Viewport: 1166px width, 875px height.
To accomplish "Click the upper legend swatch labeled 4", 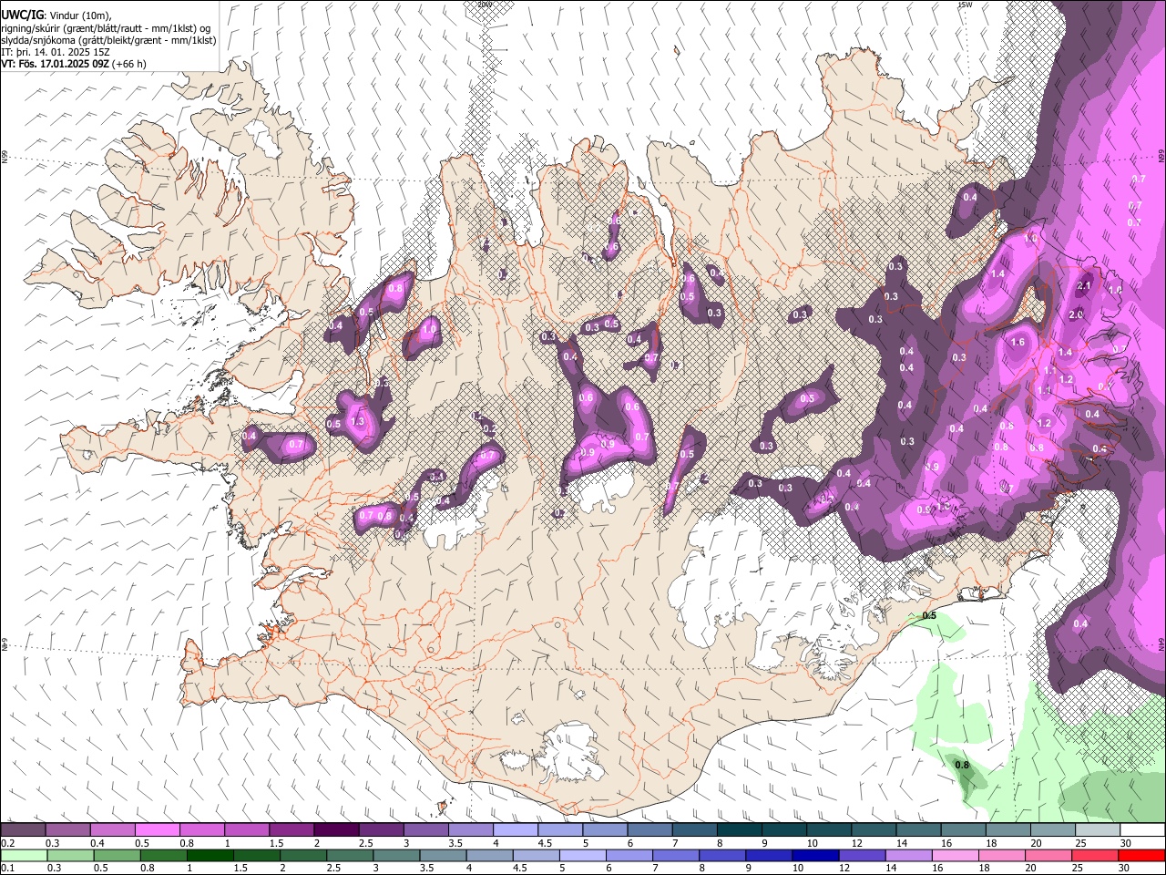I will (514, 830).
